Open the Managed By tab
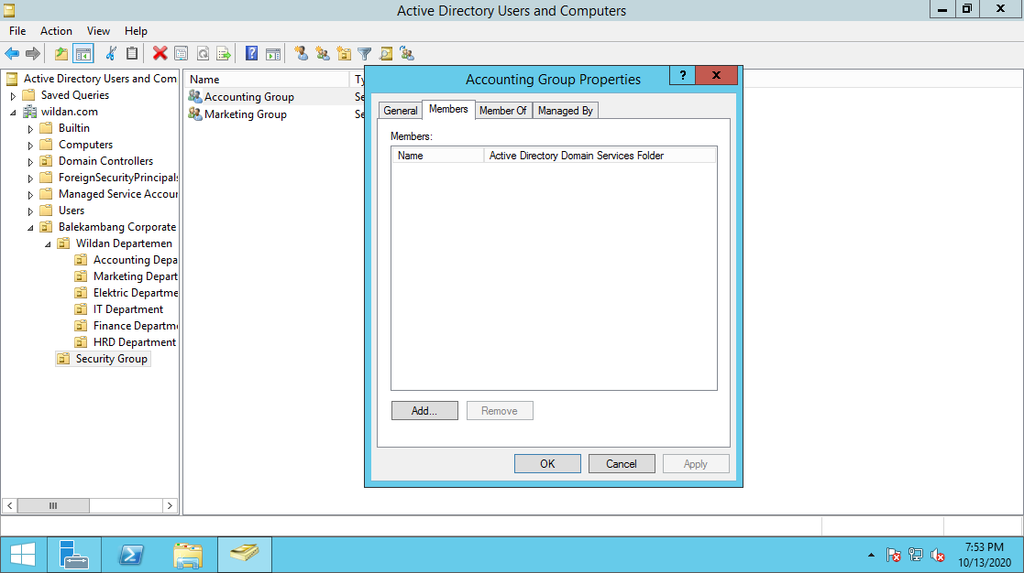 click(565, 110)
